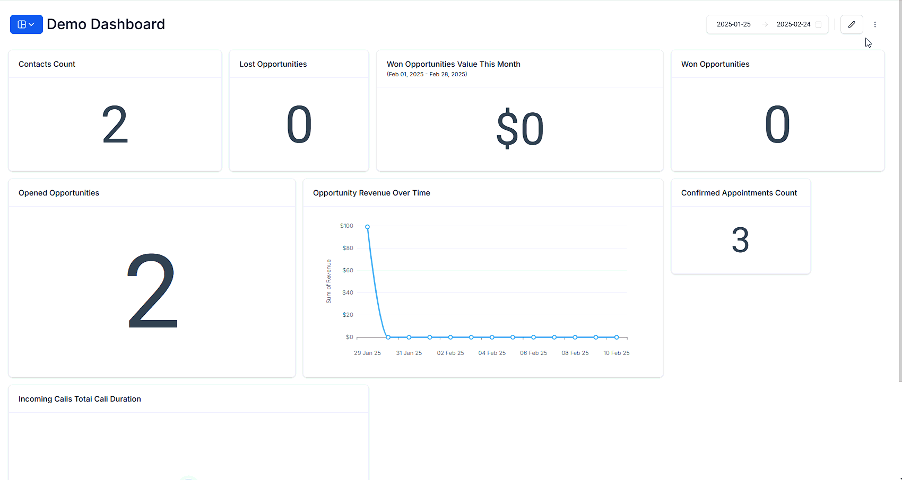Viewport: 902px width, 480px height.
Task: Open the dashboard switcher dropdown button
Action: click(x=26, y=24)
